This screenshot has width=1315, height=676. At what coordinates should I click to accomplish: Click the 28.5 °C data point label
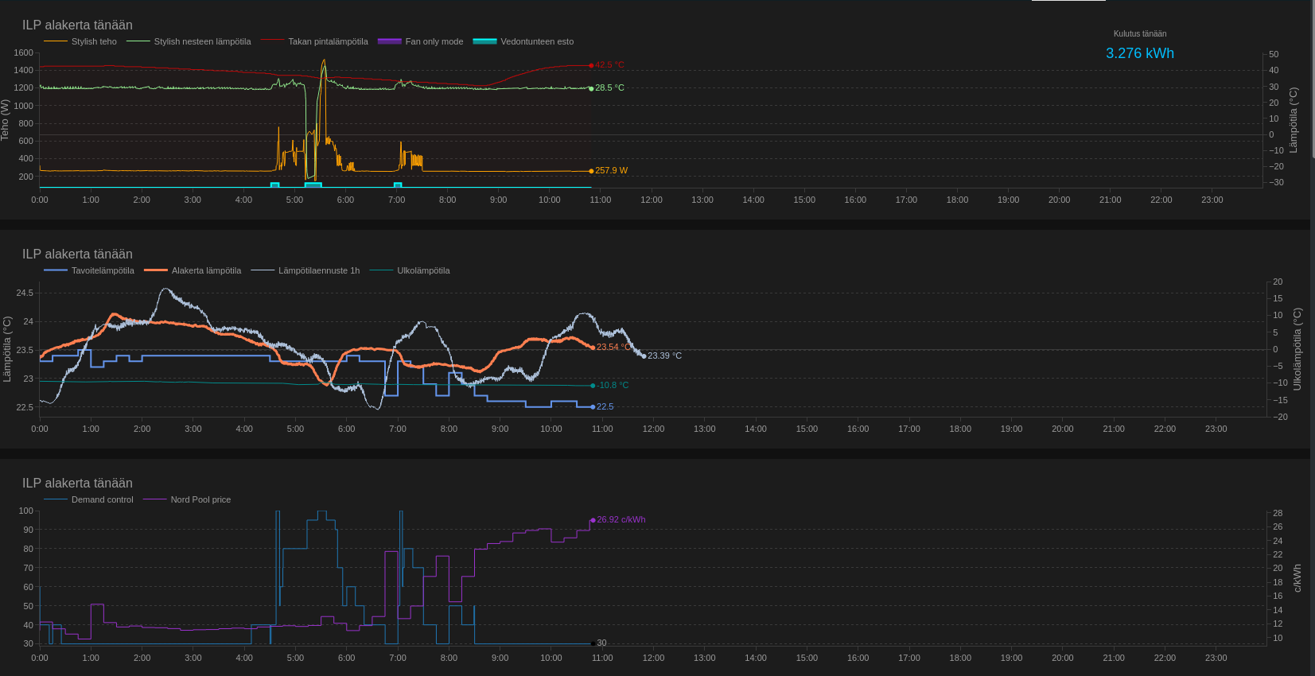(x=609, y=87)
